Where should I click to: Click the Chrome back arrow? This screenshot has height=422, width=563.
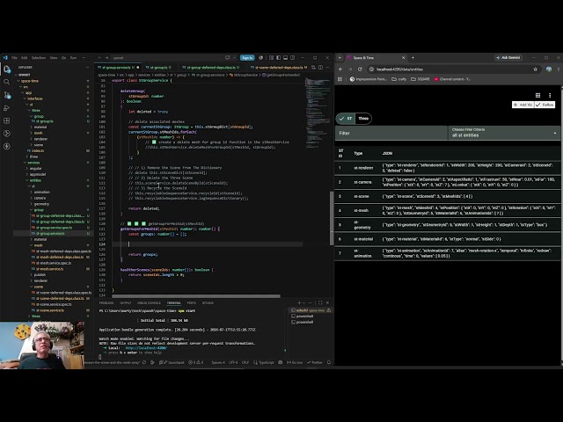pos(340,69)
